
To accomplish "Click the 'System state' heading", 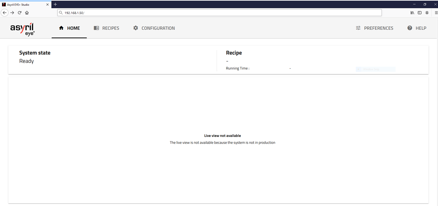I will coord(35,53).
